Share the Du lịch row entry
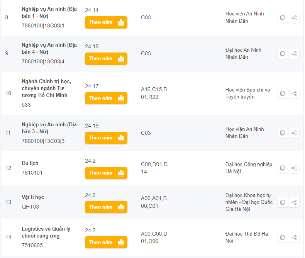Screen dimensions: 305x258 click(294, 168)
